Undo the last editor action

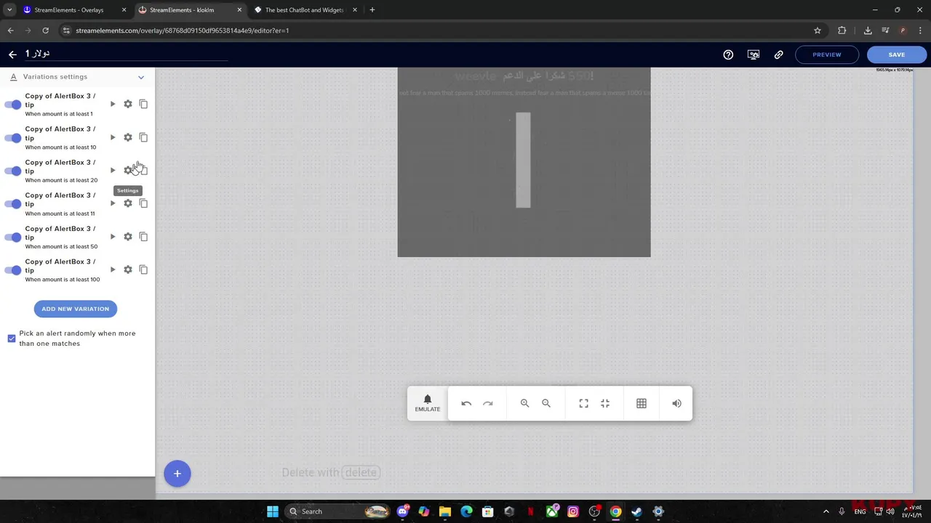click(466, 403)
